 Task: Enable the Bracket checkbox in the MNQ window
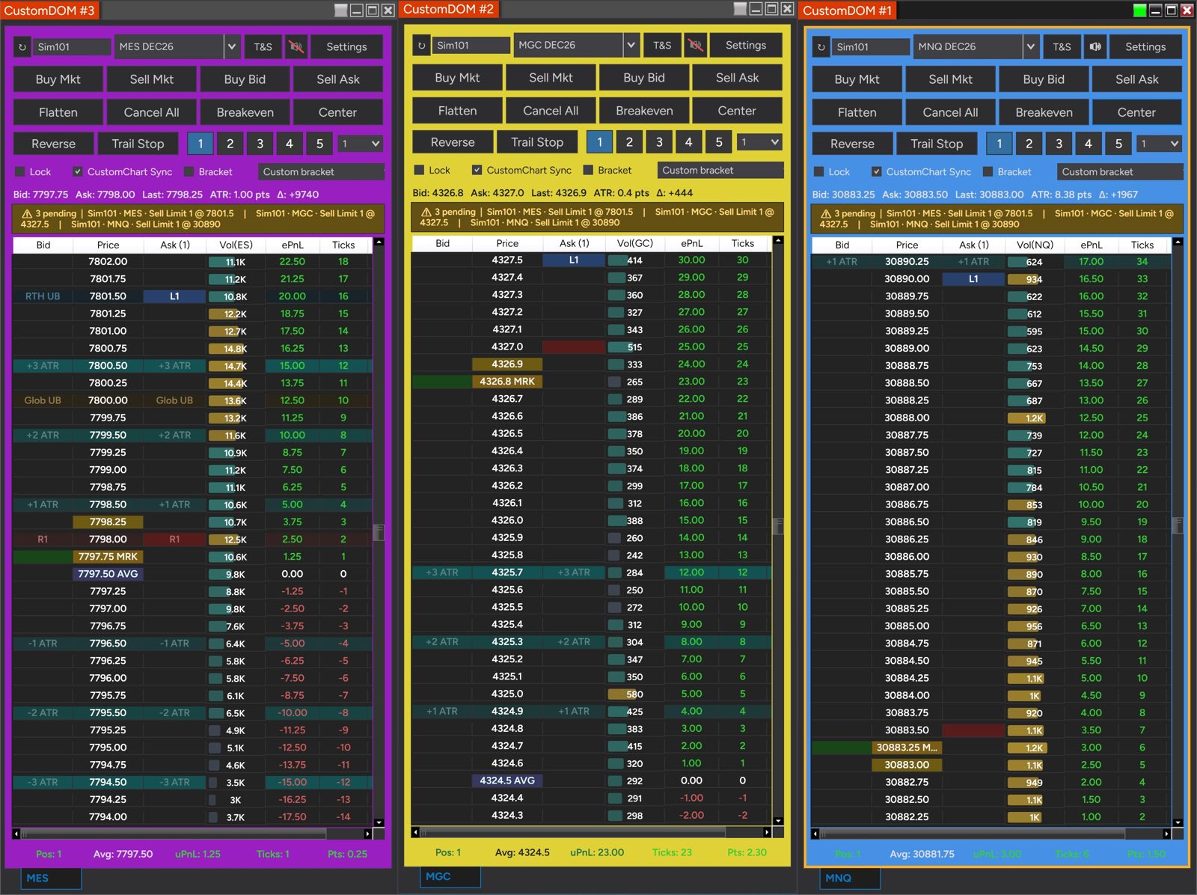point(988,172)
